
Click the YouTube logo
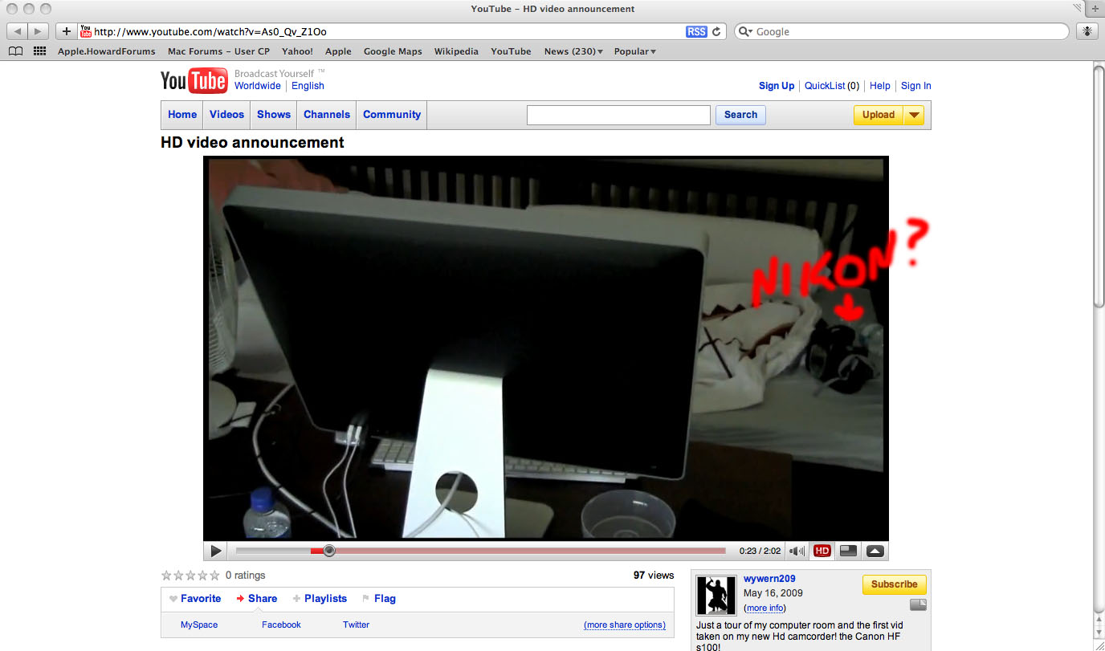click(x=194, y=80)
